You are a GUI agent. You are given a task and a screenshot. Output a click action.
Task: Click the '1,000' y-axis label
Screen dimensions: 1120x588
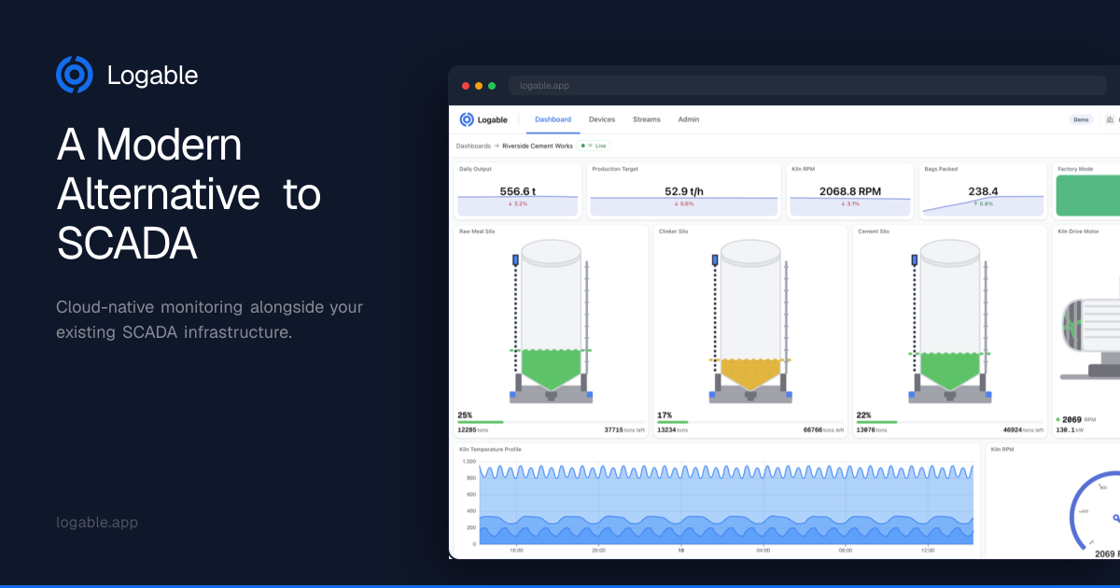[469, 462]
